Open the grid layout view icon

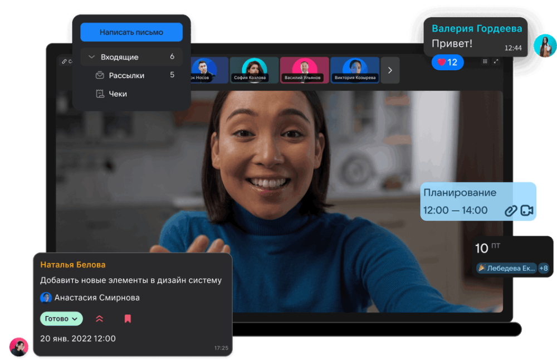click(485, 61)
